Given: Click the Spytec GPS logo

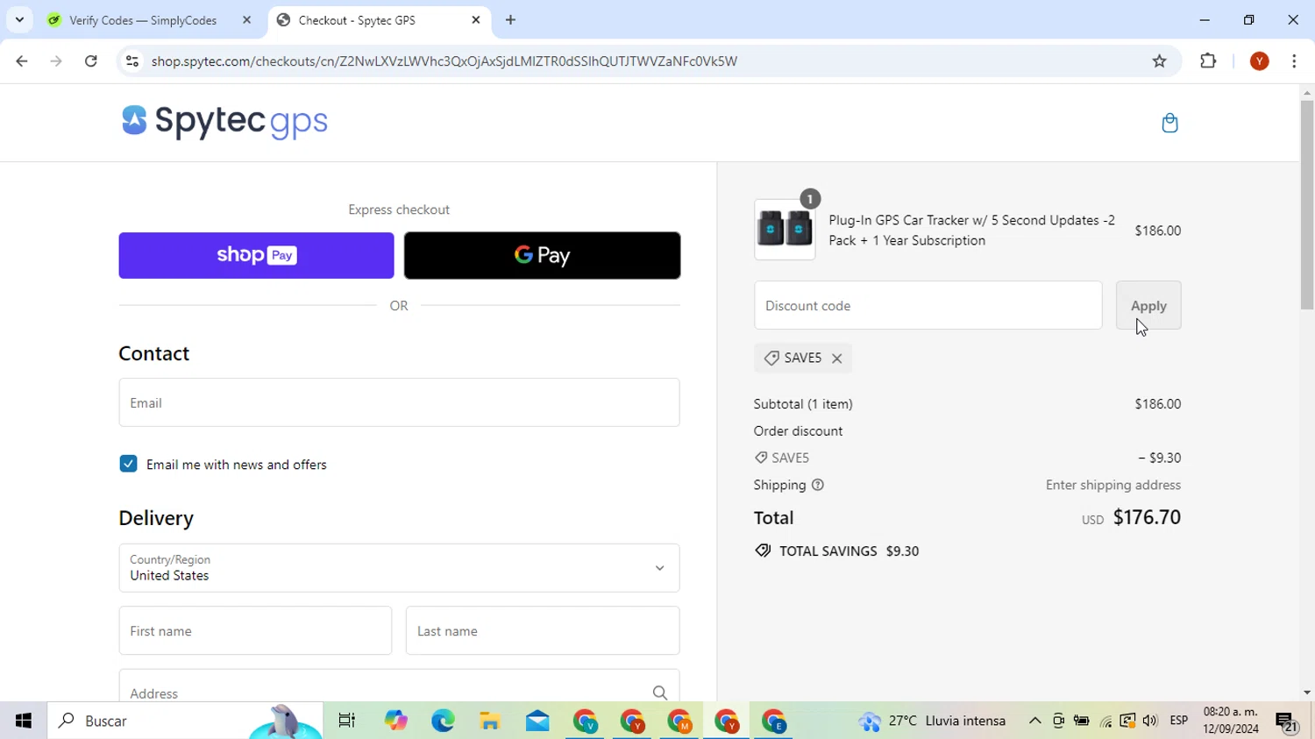Looking at the screenshot, I should coord(224,121).
